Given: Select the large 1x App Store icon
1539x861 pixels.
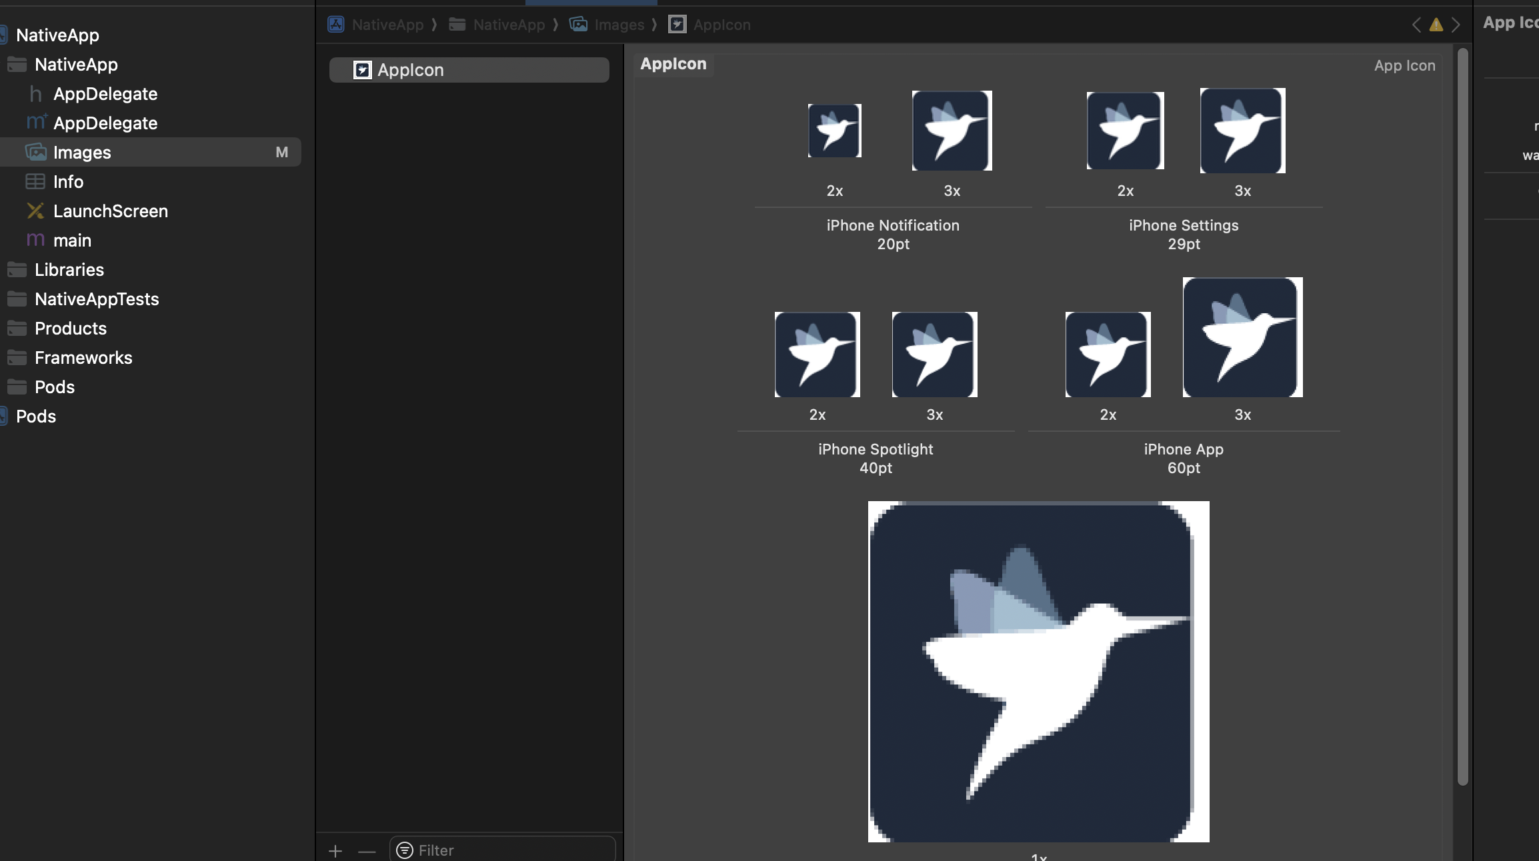Looking at the screenshot, I should [x=1039, y=672].
